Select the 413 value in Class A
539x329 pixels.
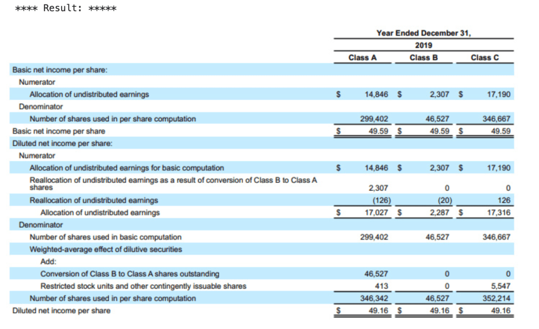[382, 286]
